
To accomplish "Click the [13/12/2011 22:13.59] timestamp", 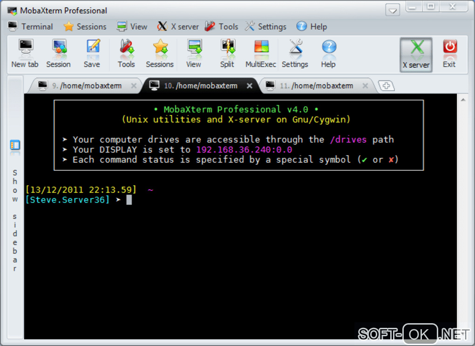I will [81, 190].
